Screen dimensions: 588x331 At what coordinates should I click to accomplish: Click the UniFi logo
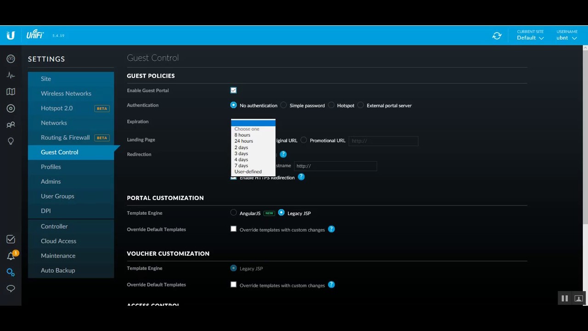click(x=35, y=35)
